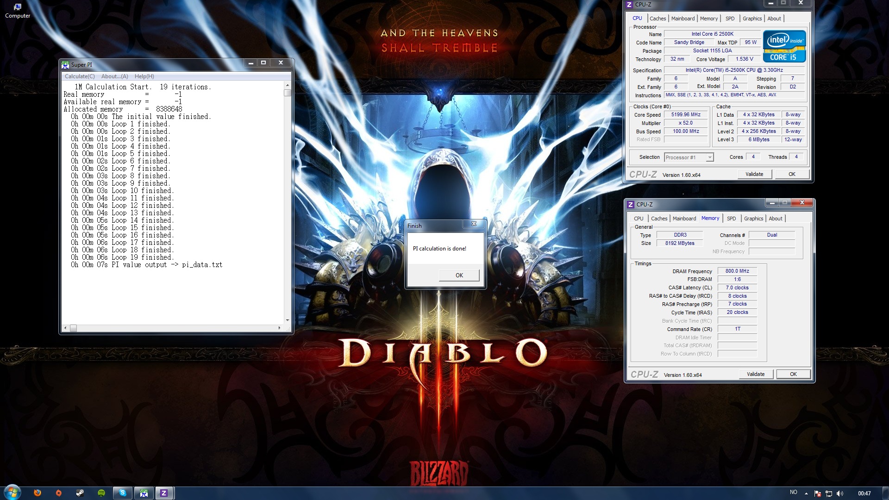Click the memory Size 8192 MBytes value
889x500 pixels.
click(680, 243)
